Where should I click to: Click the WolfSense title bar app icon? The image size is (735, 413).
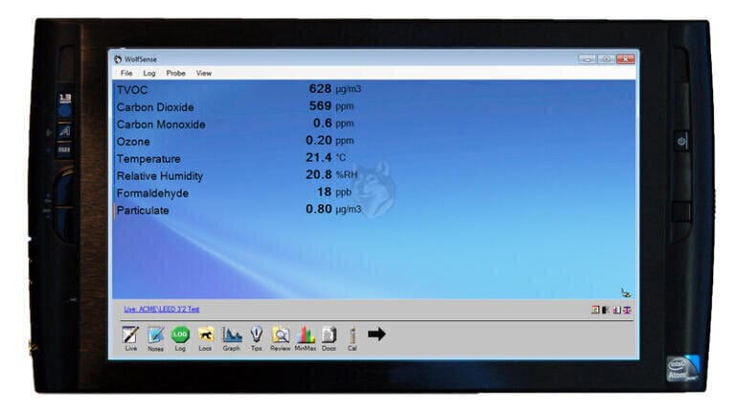click(118, 59)
